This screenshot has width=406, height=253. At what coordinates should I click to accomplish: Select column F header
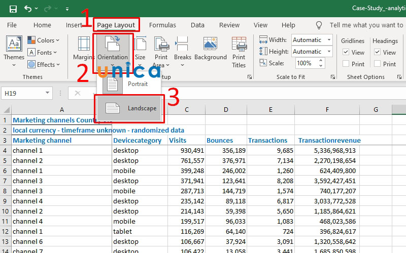(x=327, y=110)
